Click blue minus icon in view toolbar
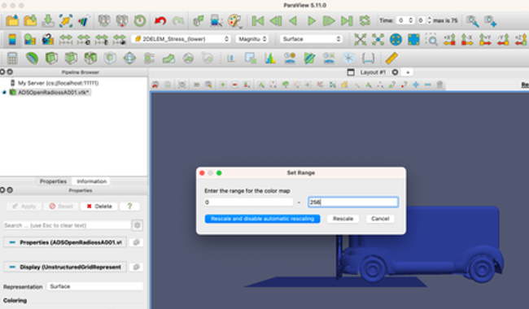Screen dimensions: 529x309 (x=427, y=85)
